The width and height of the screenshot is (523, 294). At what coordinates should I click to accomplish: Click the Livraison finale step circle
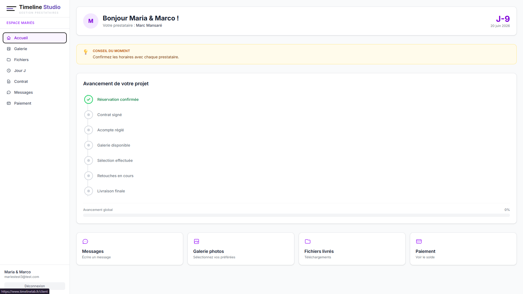click(89, 191)
